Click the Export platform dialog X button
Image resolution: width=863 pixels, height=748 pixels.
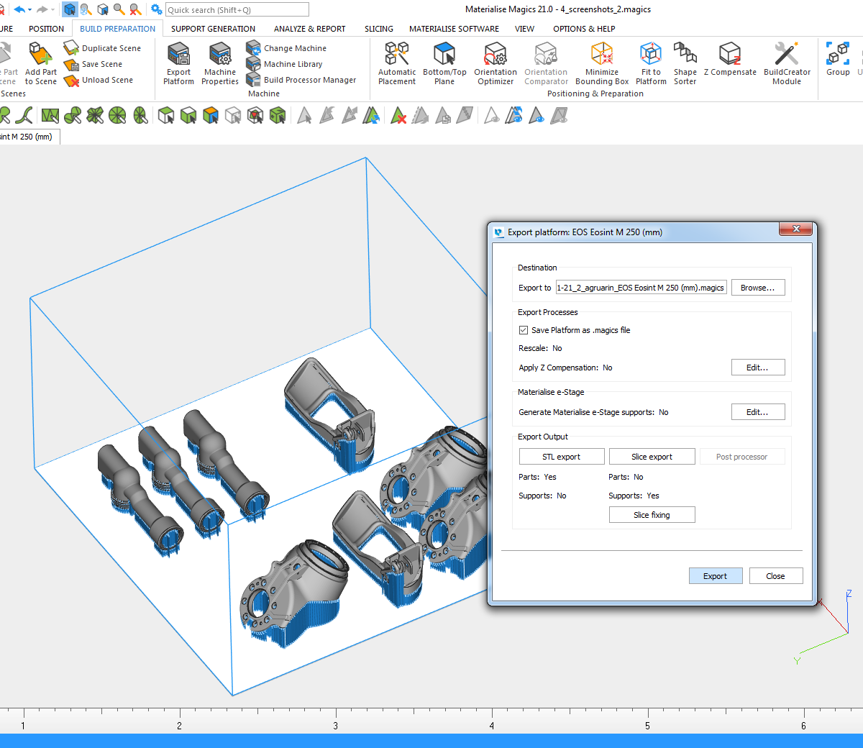[796, 229]
